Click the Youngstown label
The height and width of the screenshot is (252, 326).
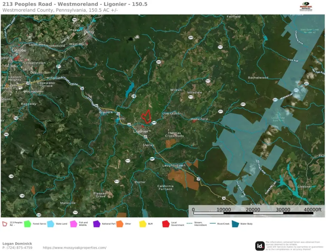[x=34, y=91]
